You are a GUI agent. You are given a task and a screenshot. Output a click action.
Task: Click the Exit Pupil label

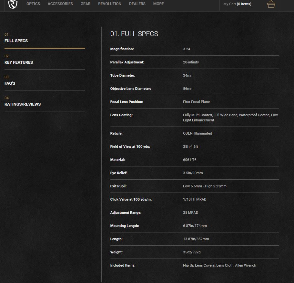click(x=118, y=186)
